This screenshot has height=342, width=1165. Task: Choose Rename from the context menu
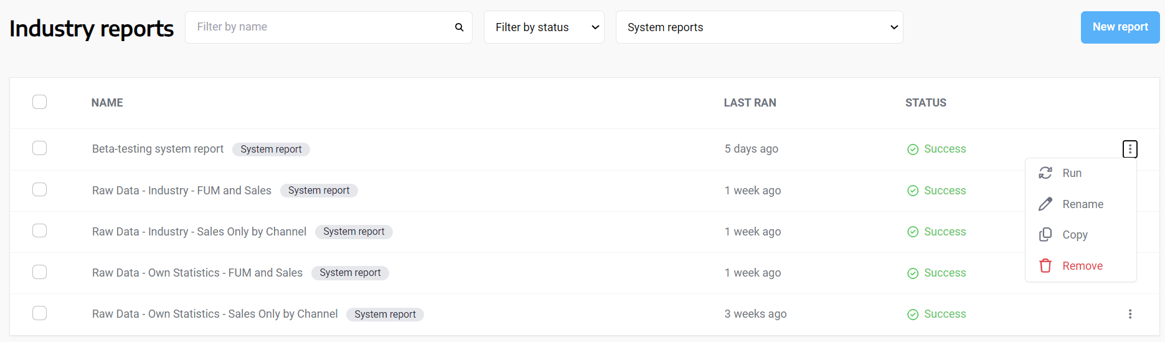click(1082, 204)
